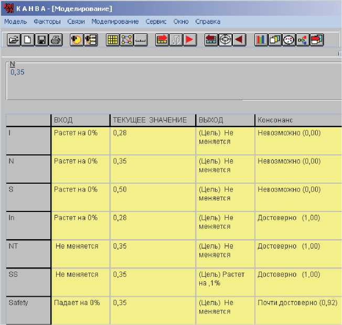
Task: Click the printer icon
Action: (56, 40)
